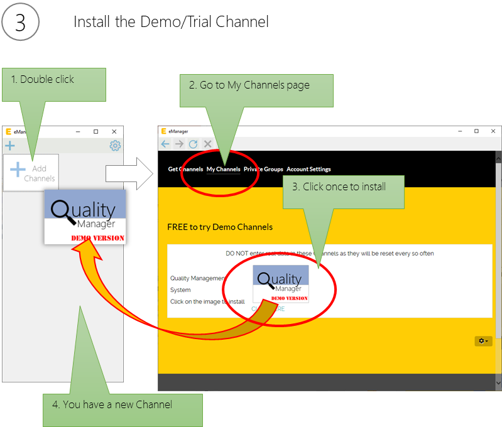Viewport: 502px width, 427px height.
Task: Click the Add Channels tile
Action: (31, 173)
